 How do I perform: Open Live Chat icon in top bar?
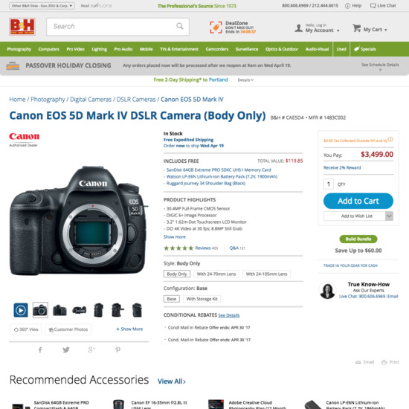click(373, 6)
